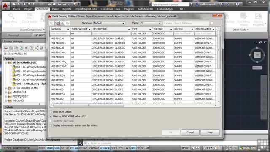Click the 005 - 3 PHASE.dwg drawing icon
Screen dimensions: 270x152
(14, 84)
